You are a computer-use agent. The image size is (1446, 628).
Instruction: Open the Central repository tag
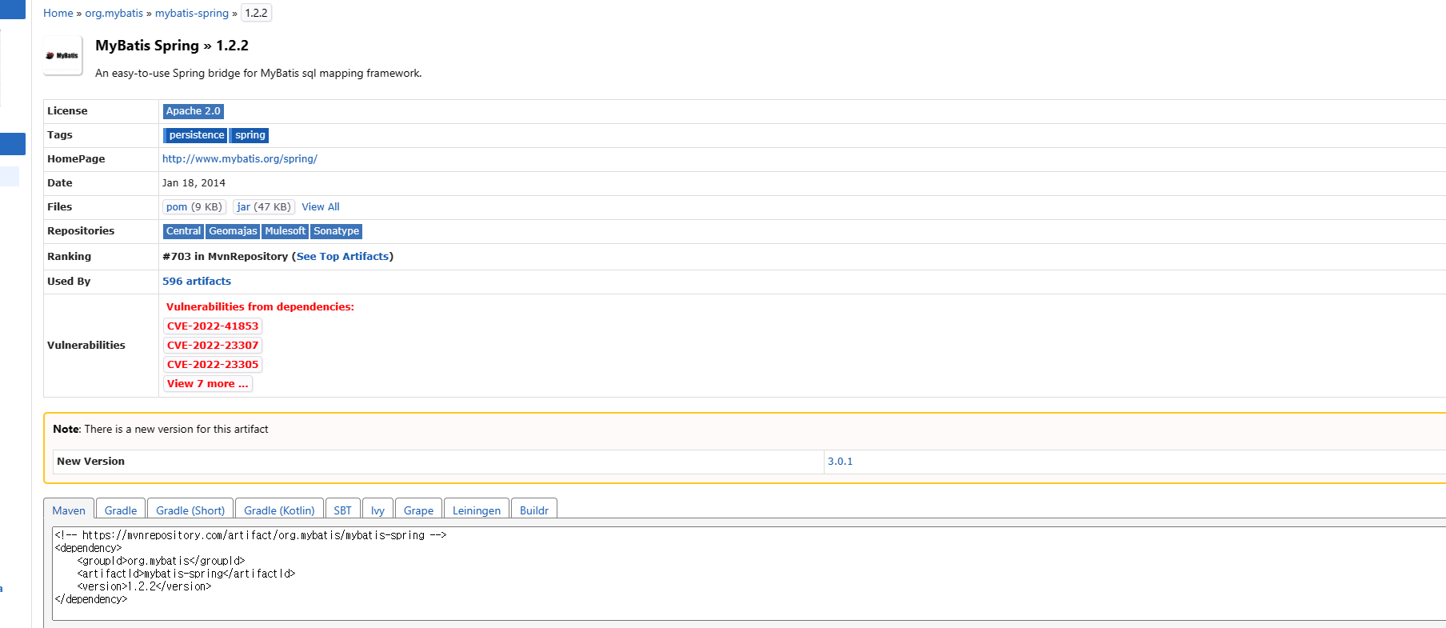click(183, 231)
